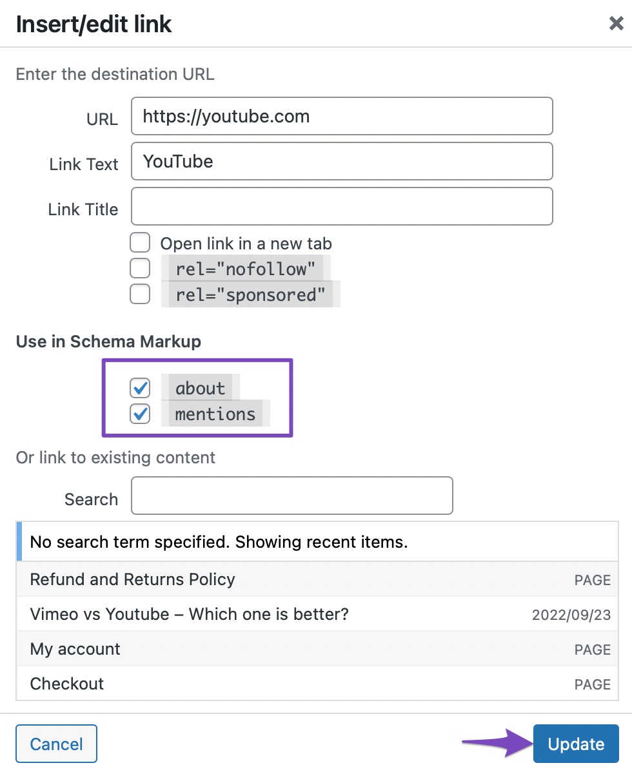Close the Insert/edit link dialog
Viewport: 632px width, 772px height.
tap(616, 23)
